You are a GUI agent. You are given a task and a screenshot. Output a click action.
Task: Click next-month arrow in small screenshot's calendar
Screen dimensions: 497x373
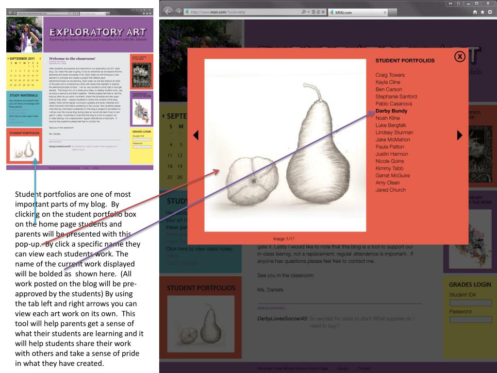pos(40,59)
